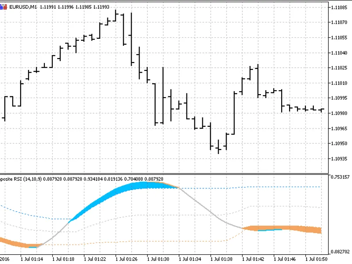352x264 pixels.
Task: Click the indicator value 0.704088
Action: (x=134, y=179)
